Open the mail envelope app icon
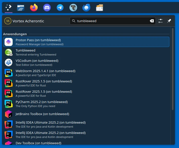The height and width of the screenshot is (148, 179). (99, 8)
